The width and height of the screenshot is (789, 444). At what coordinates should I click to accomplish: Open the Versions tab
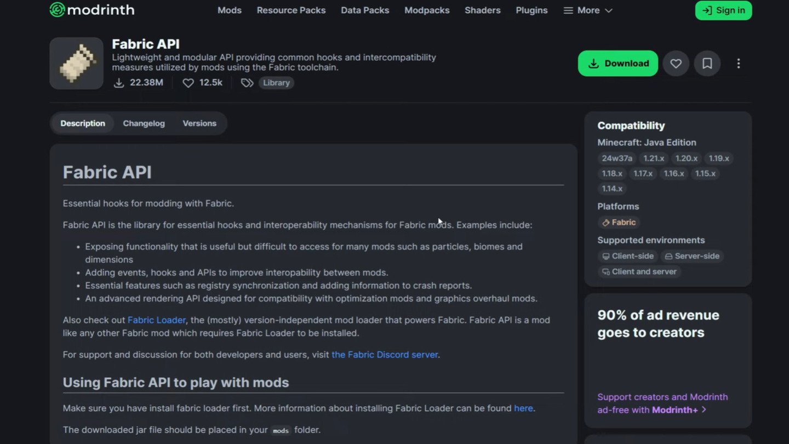tap(199, 123)
